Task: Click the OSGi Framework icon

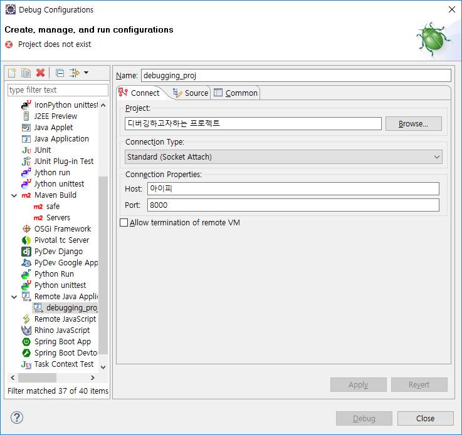Action: click(x=26, y=229)
